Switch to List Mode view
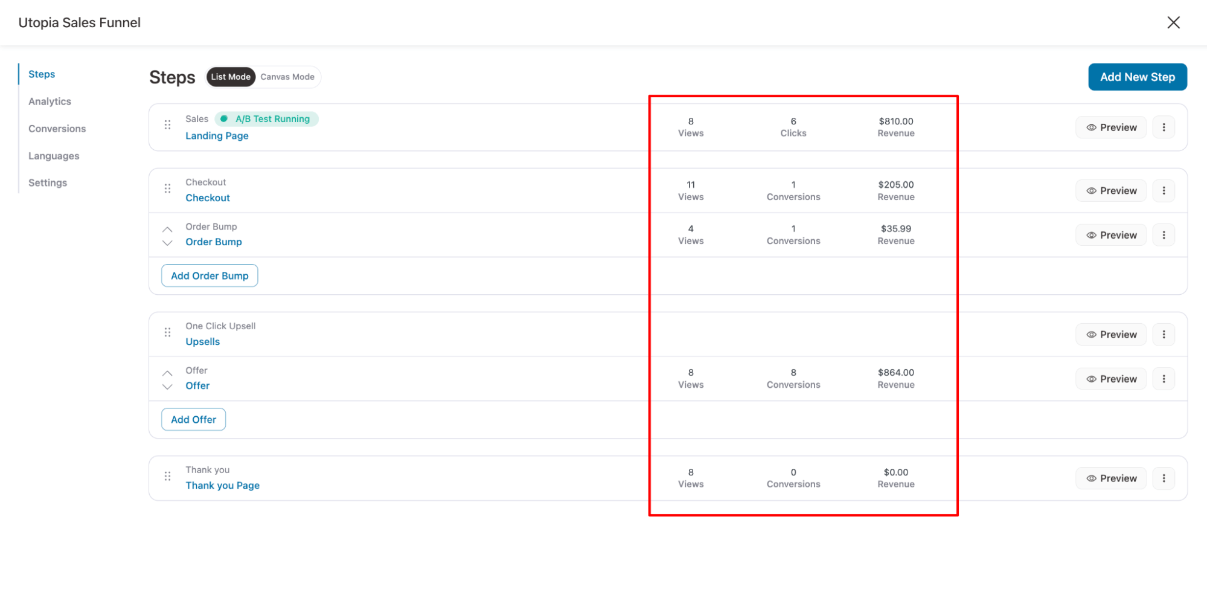 (231, 77)
